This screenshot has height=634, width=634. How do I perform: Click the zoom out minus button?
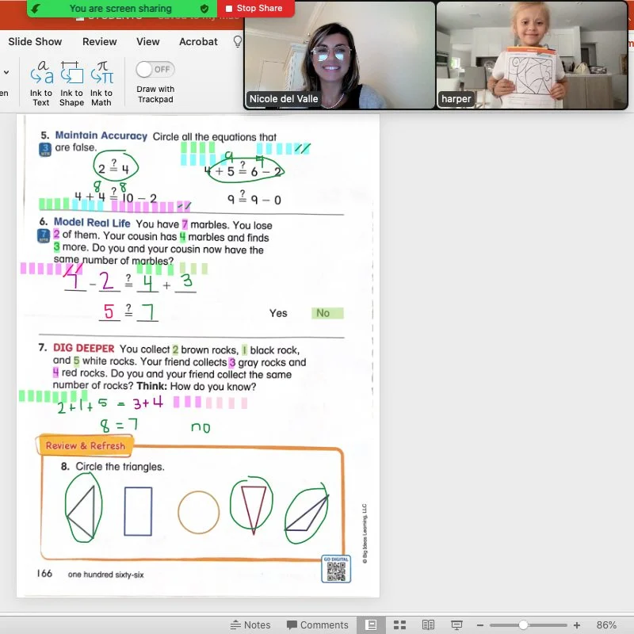[480, 625]
